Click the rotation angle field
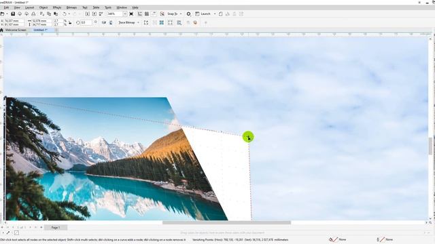Screen dimensions: 435x244 [x=86, y=22]
